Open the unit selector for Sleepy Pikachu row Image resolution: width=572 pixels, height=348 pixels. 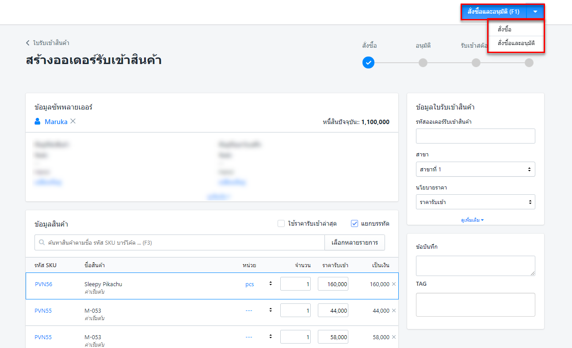(x=271, y=284)
